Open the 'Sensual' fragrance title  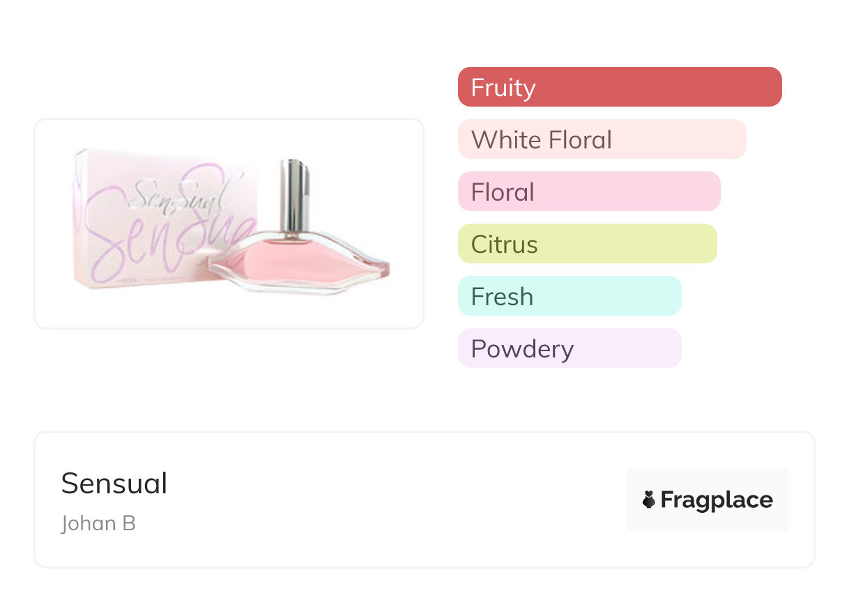(114, 483)
